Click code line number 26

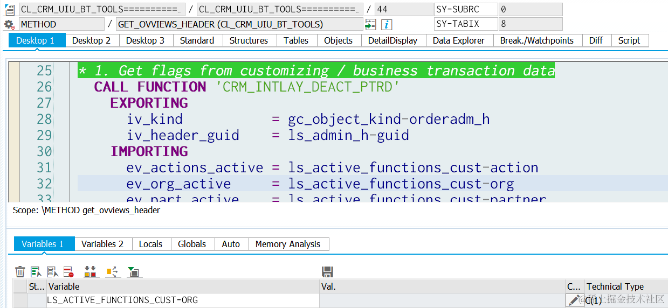click(44, 87)
